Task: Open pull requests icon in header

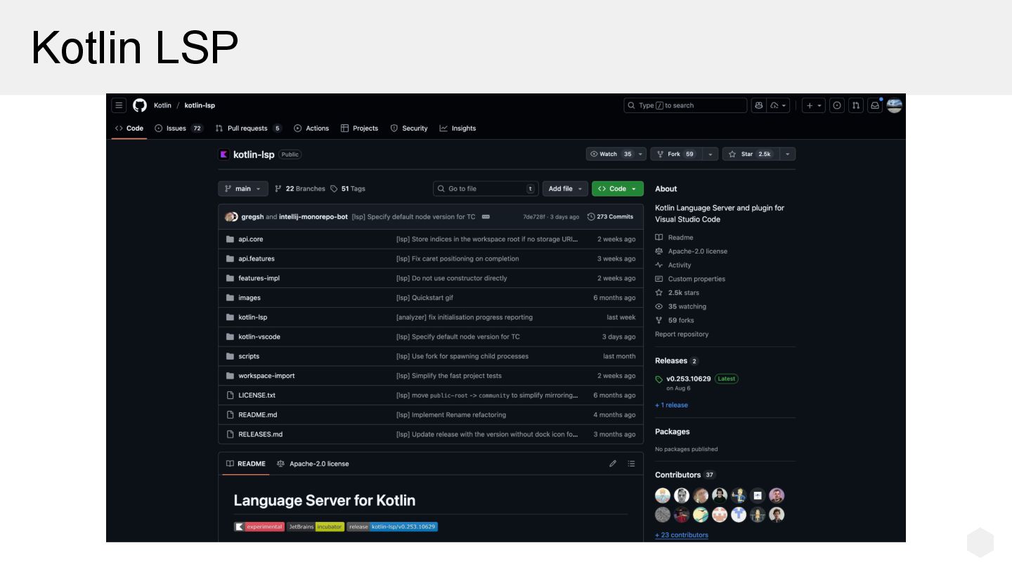Action: [856, 105]
